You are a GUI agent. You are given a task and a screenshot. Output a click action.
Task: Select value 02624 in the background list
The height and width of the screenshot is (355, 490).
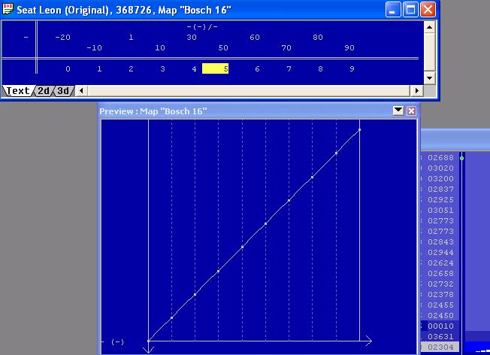tap(440, 263)
